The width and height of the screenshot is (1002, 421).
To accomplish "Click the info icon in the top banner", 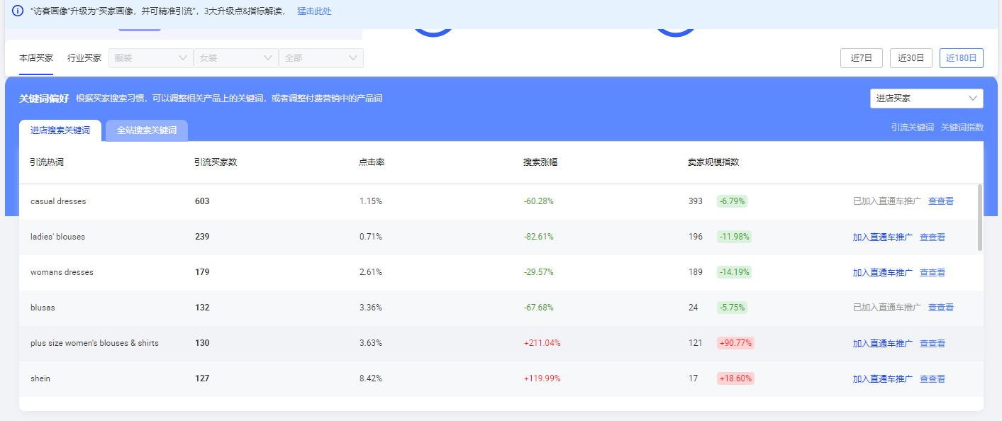I will [18, 11].
